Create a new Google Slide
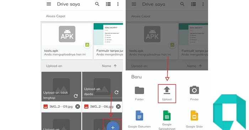The height and width of the screenshot is (130, 249). [194, 119]
